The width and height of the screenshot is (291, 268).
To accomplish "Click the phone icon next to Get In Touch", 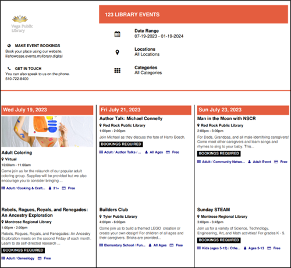I will click(x=9, y=68).
